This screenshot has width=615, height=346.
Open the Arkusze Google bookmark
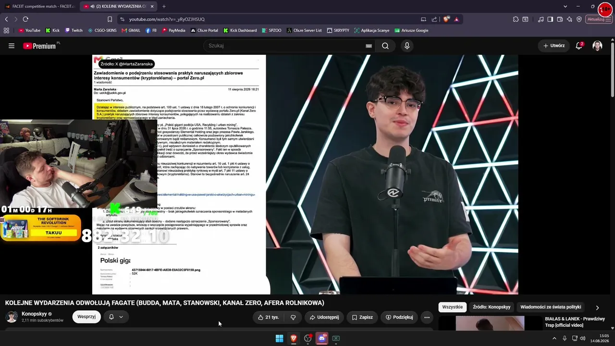click(x=411, y=30)
